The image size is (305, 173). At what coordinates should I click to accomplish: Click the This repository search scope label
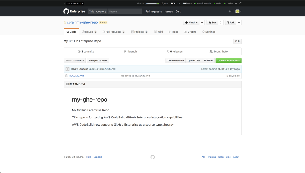tap(97, 12)
